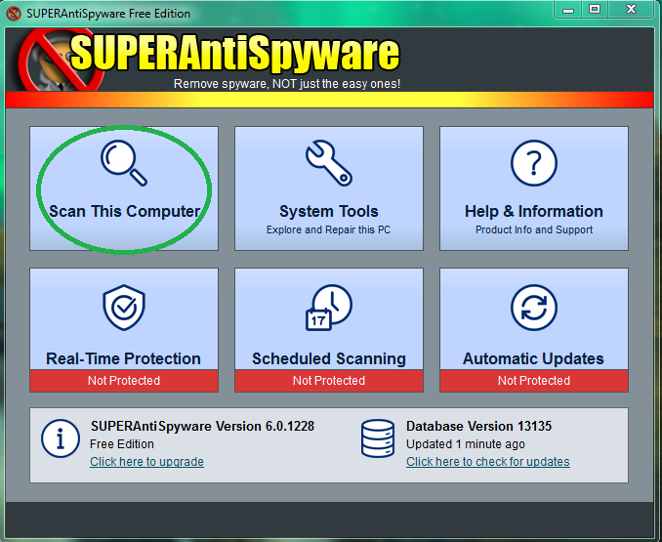Click the Real-Time Protection shield icon
Image resolution: width=662 pixels, height=542 pixels.
124,308
